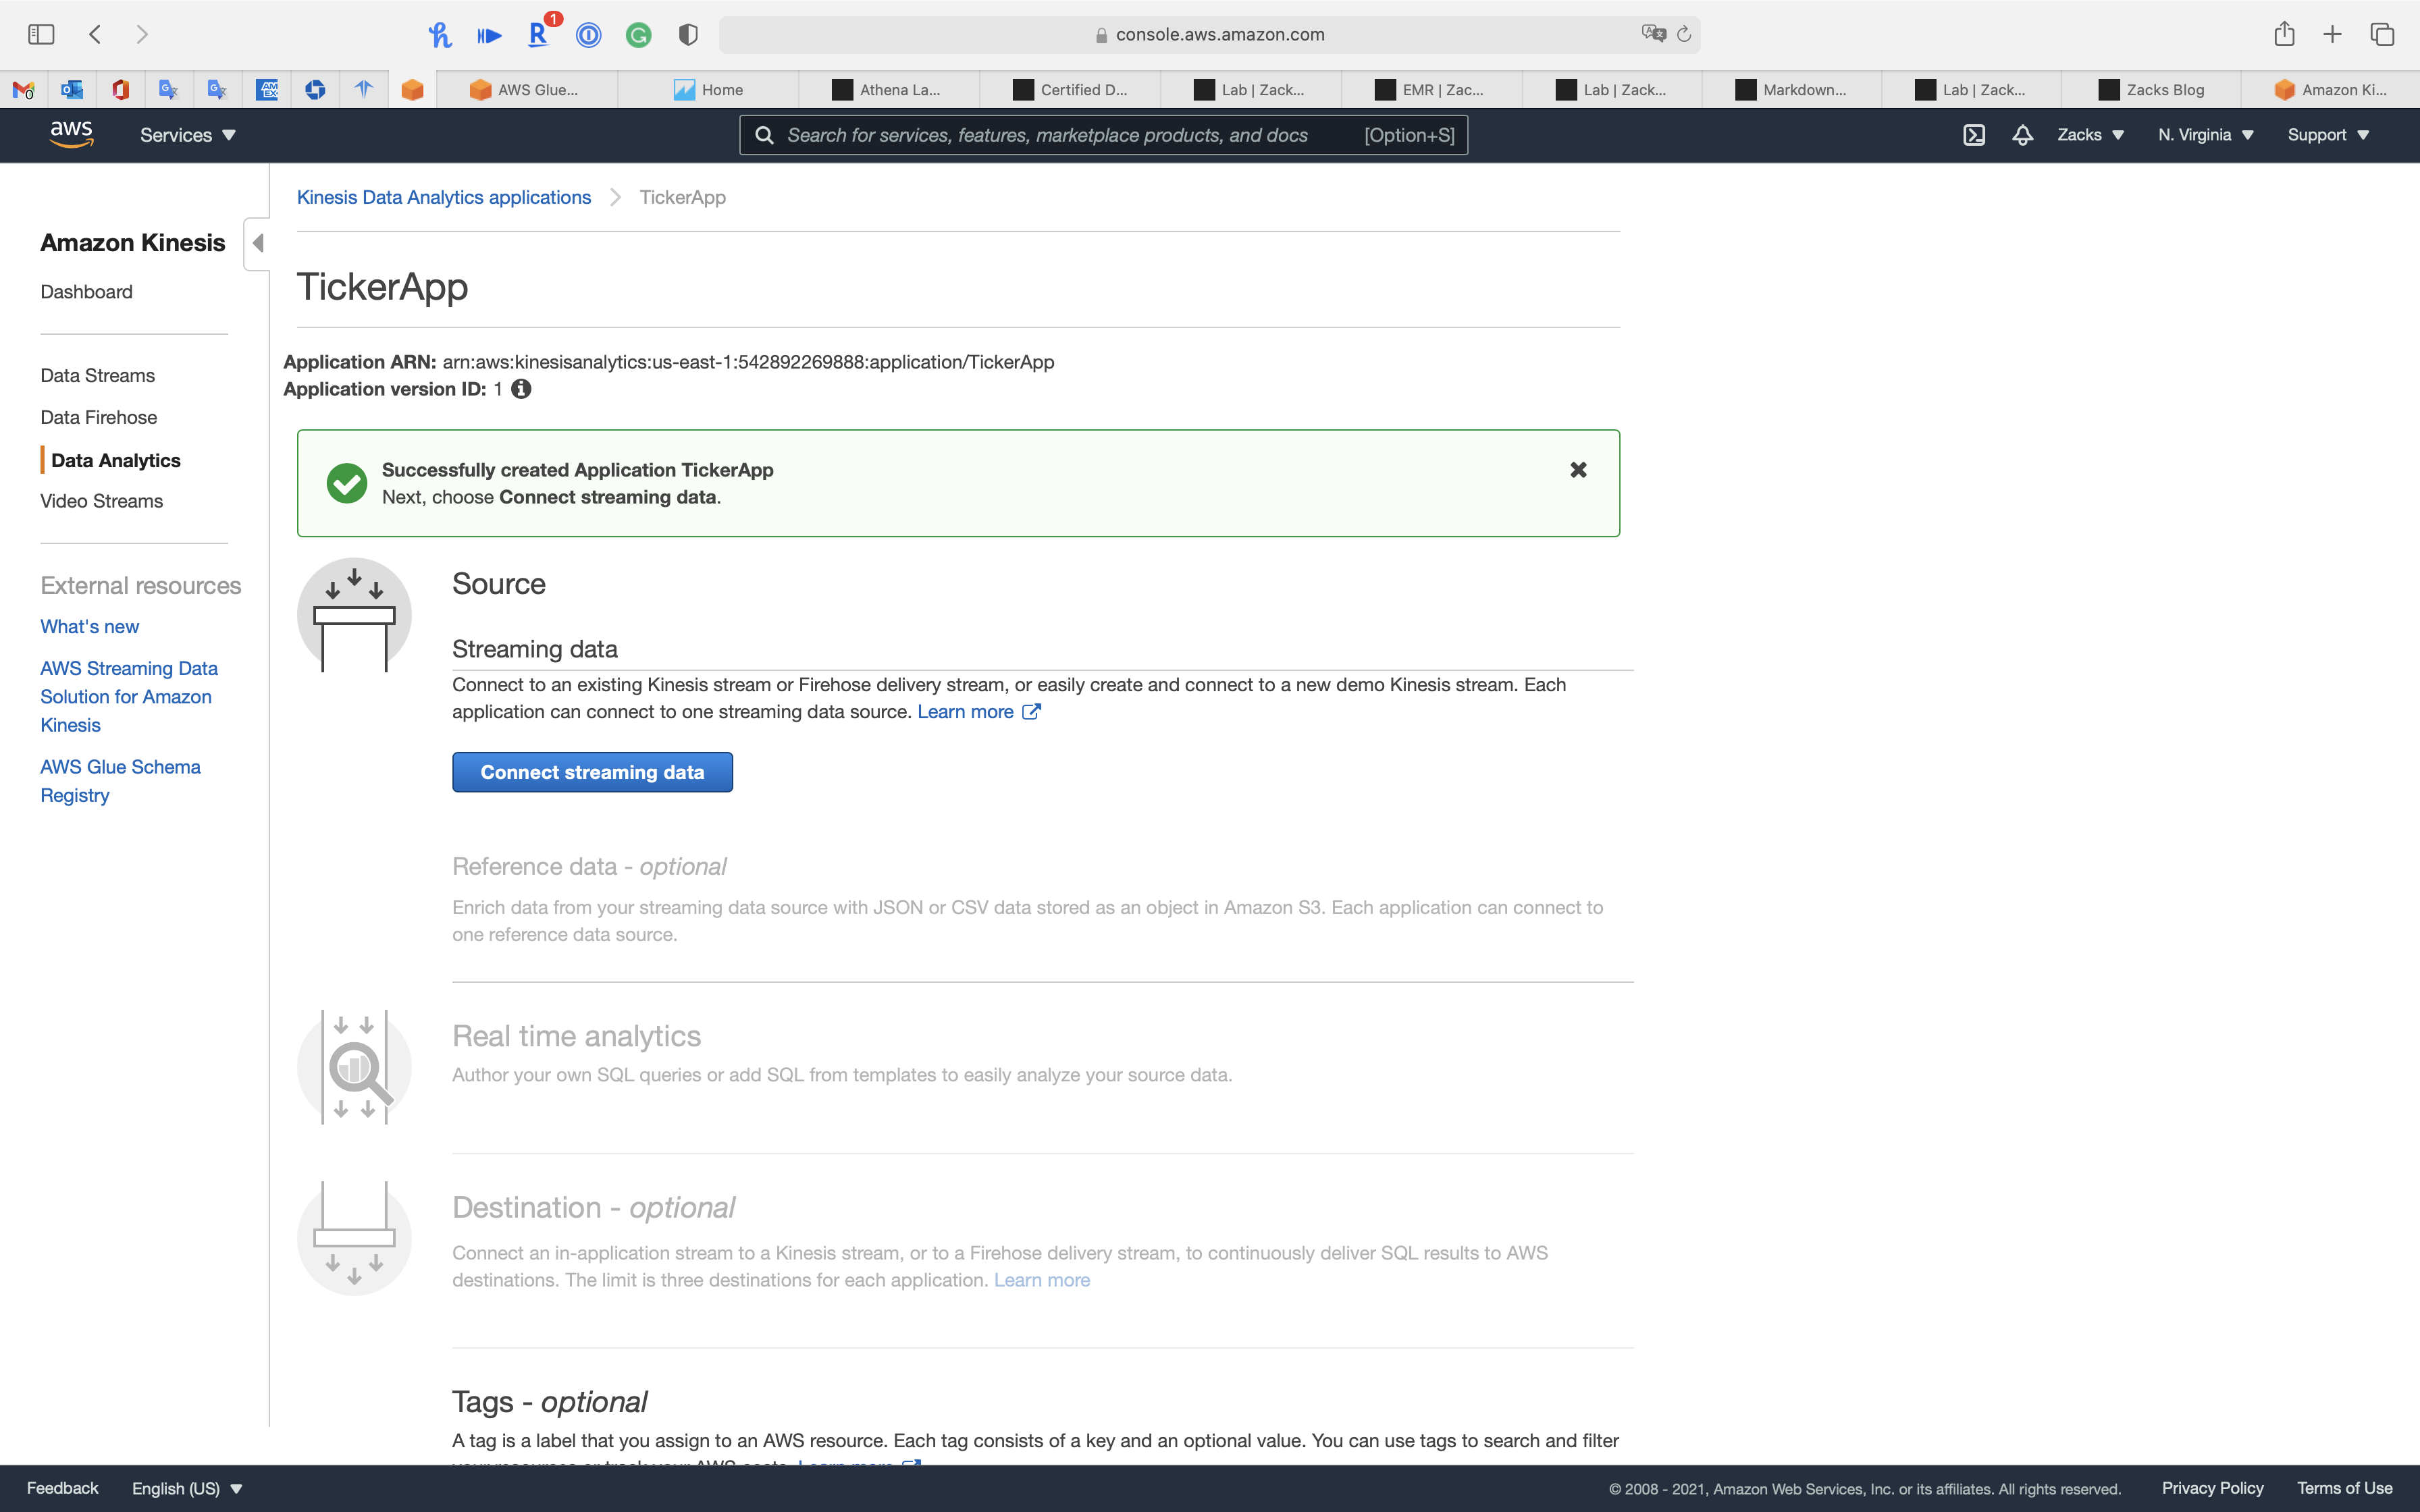Go to Kinesis Data Analytics applications breadcrumb
This screenshot has height=1512, width=2420.
pos(443,197)
